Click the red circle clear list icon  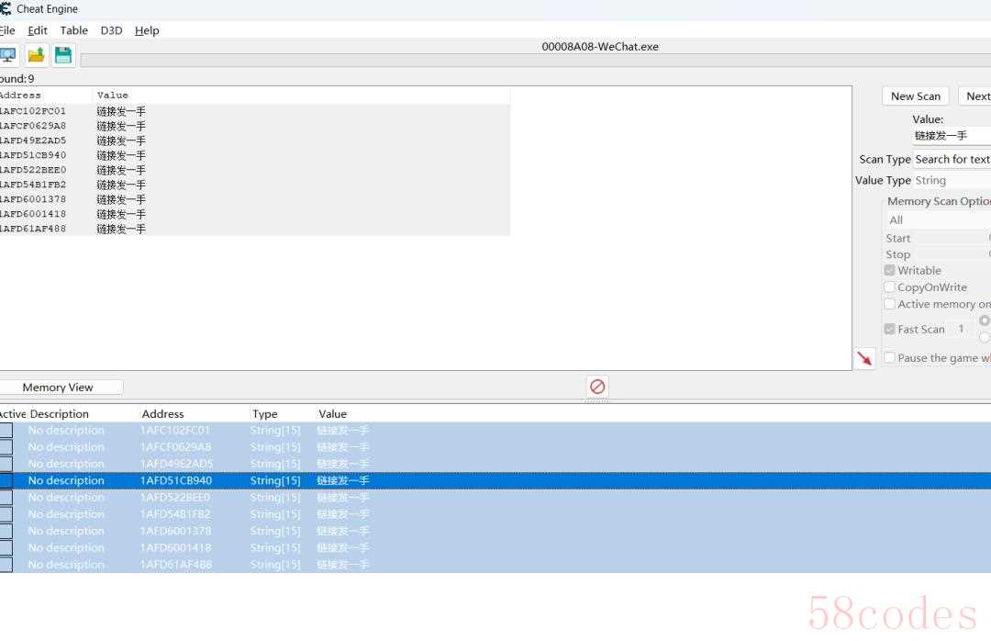pyautogui.click(x=597, y=387)
